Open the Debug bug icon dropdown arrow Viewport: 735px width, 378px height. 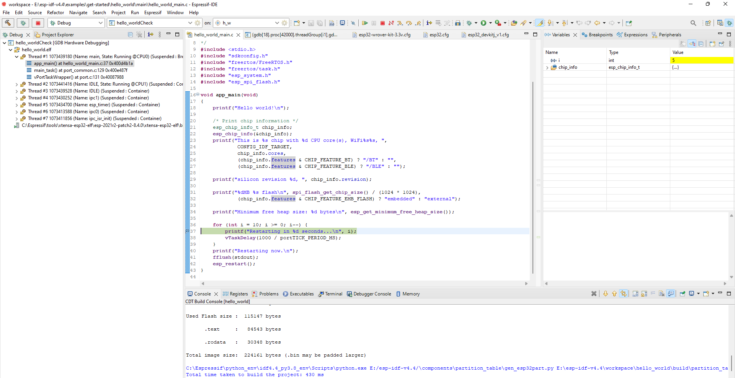(x=476, y=23)
